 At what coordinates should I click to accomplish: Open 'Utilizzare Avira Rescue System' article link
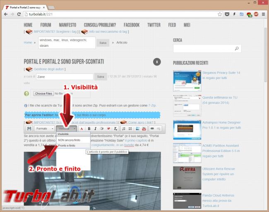click(219, 174)
